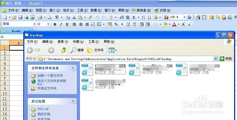Cut selection with the scissors icon

click(74, 18)
